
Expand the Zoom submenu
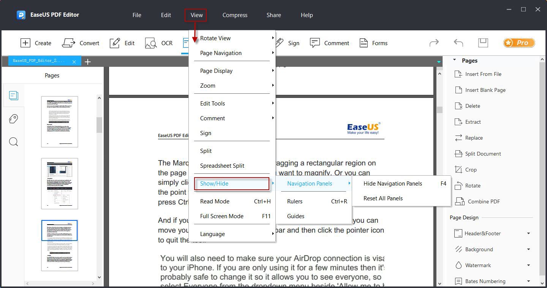click(x=232, y=85)
